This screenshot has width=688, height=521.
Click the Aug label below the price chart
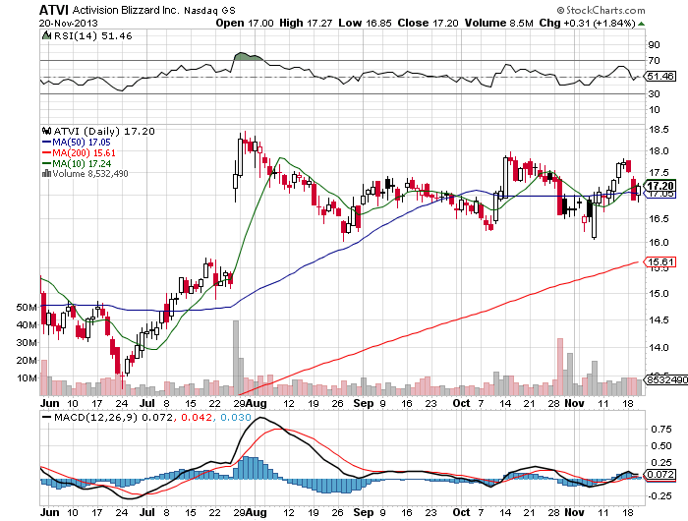pyautogui.click(x=256, y=403)
